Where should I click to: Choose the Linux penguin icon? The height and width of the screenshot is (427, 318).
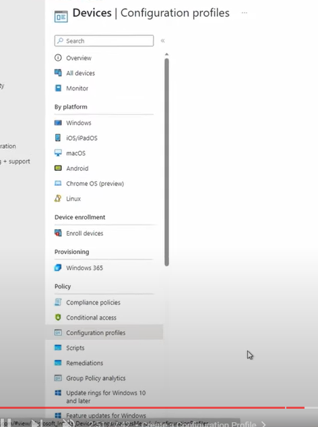[58, 198]
